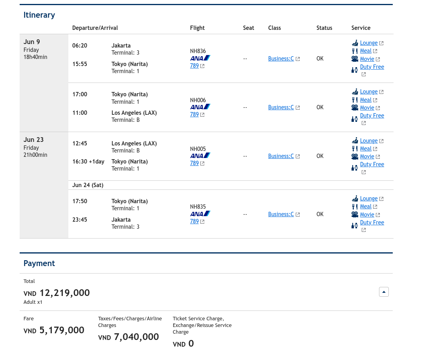Open Business:C class details for NH005
Image resolution: width=423 pixels, height=349 pixels.
[281, 156]
